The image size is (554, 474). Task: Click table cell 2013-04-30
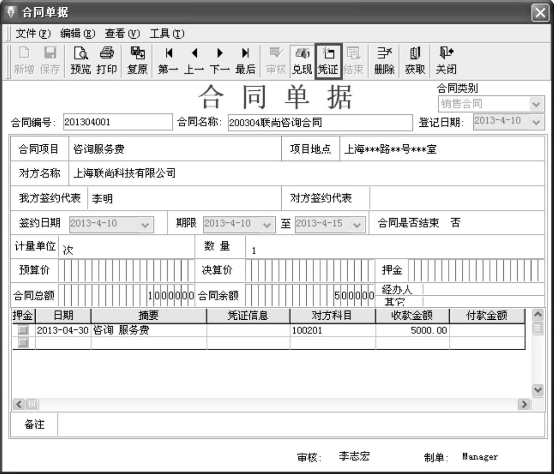point(63,330)
